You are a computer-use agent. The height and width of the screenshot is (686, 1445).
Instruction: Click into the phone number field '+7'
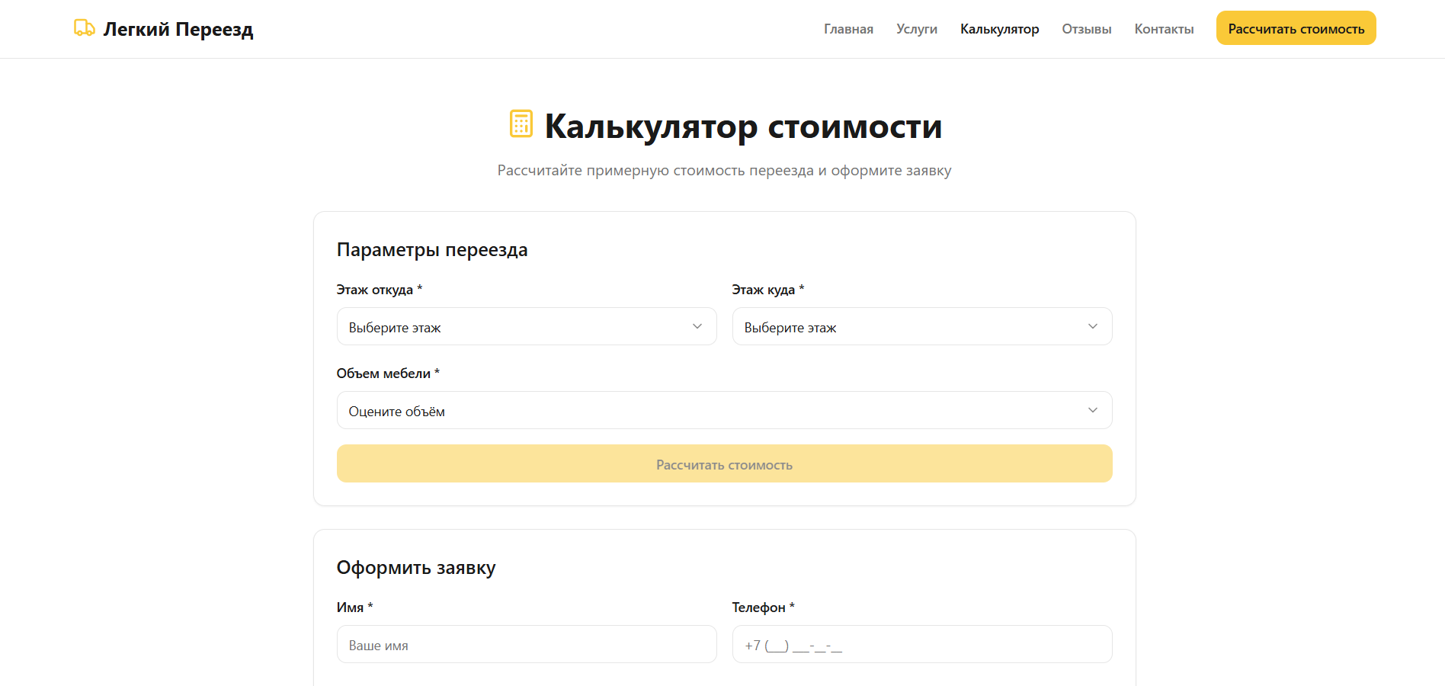tap(921, 645)
